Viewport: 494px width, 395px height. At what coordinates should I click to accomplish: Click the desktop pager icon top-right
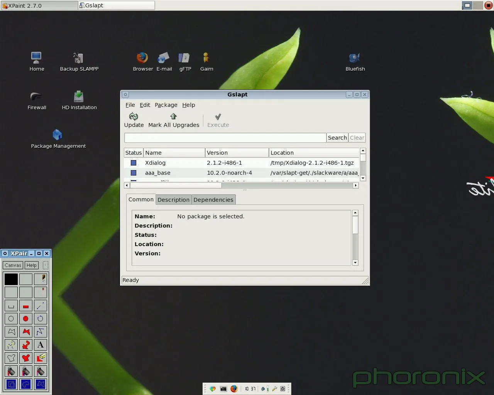(x=467, y=5)
